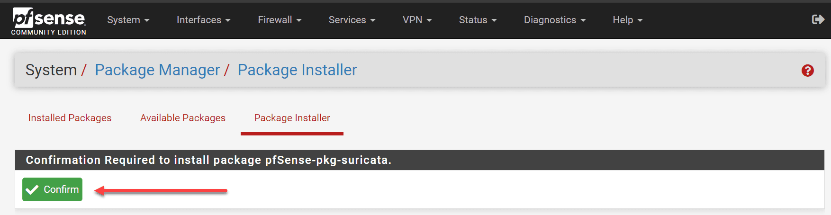Expand the Diagnostics menu
831x215 pixels.
pyautogui.click(x=554, y=20)
